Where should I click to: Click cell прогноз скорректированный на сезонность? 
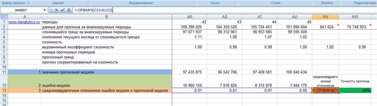click(x=107, y=62)
